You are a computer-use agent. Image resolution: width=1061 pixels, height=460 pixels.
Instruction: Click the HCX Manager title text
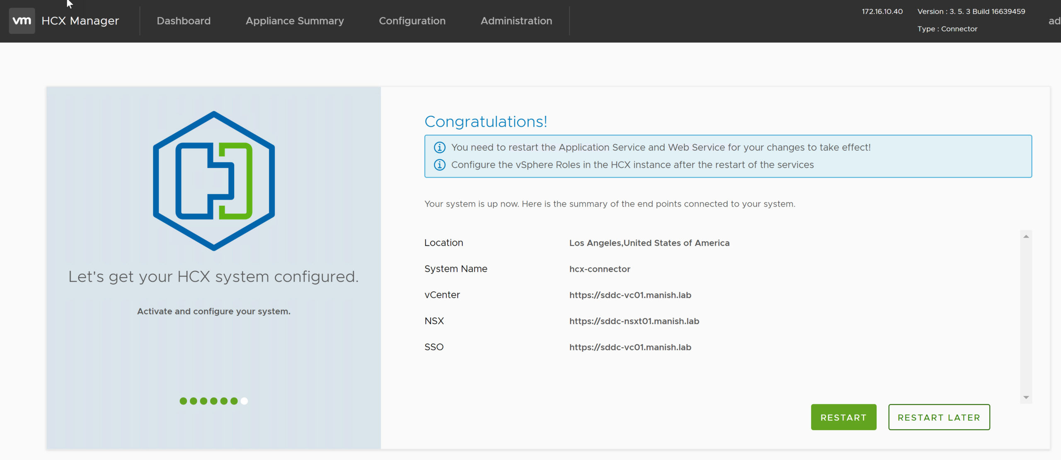click(80, 21)
